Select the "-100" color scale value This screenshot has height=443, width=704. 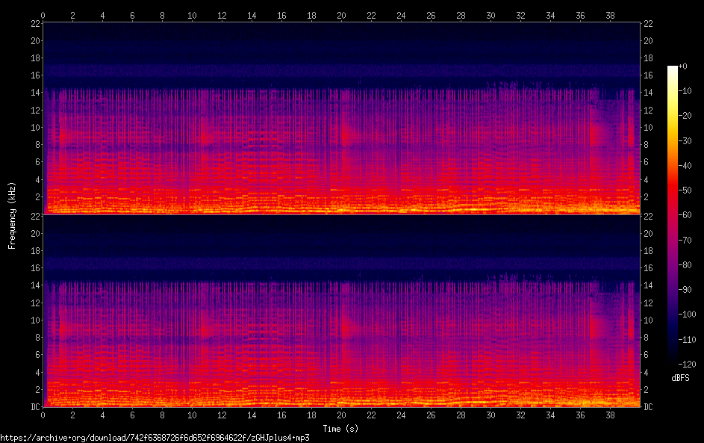688,314
